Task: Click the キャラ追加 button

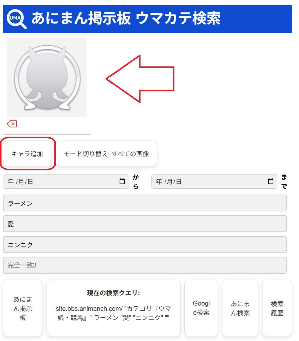Action: [x=27, y=154]
